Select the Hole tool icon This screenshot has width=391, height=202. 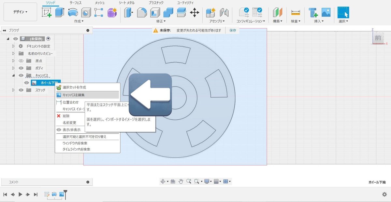click(86, 13)
